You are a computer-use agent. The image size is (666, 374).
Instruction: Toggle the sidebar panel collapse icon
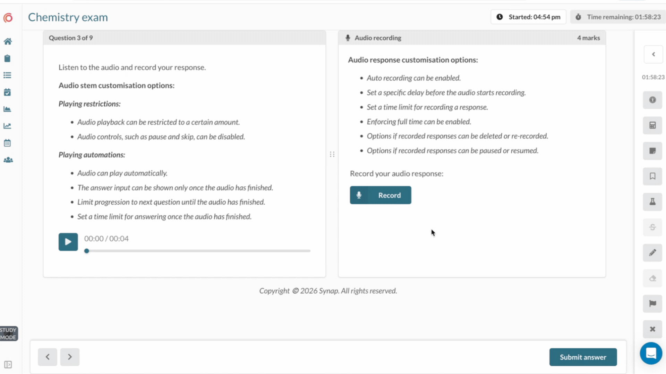(x=8, y=364)
